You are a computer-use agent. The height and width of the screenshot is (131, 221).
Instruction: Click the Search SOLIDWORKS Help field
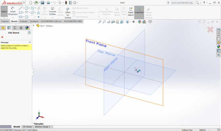[182, 3]
